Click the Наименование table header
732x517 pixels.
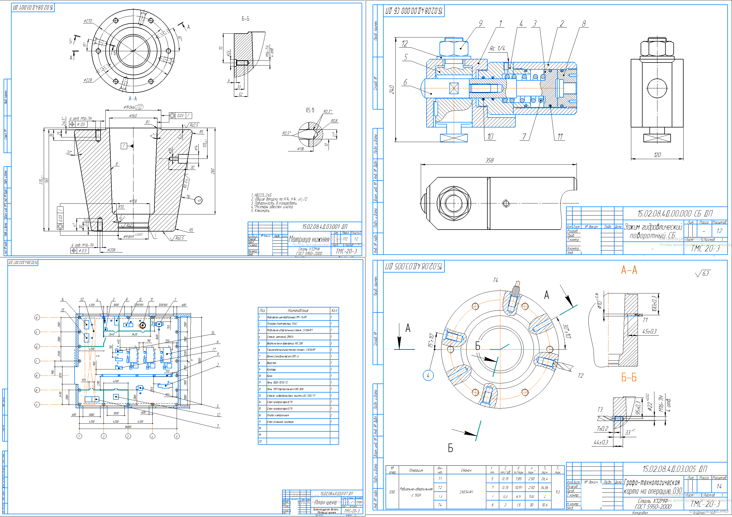click(298, 310)
